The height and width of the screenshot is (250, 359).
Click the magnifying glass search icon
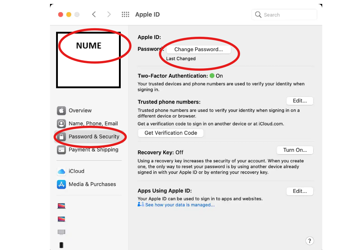coord(258,15)
